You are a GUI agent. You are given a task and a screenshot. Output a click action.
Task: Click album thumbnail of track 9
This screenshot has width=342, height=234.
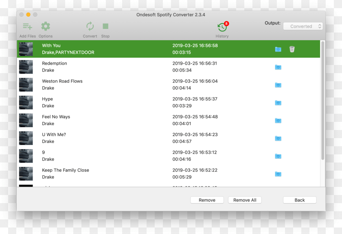pyautogui.click(x=26, y=156)
